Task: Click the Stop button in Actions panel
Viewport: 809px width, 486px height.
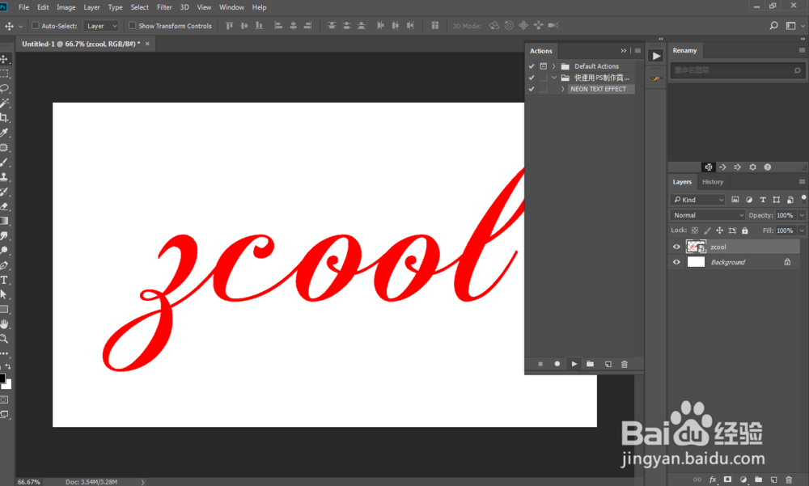Action: click(540, 364)
